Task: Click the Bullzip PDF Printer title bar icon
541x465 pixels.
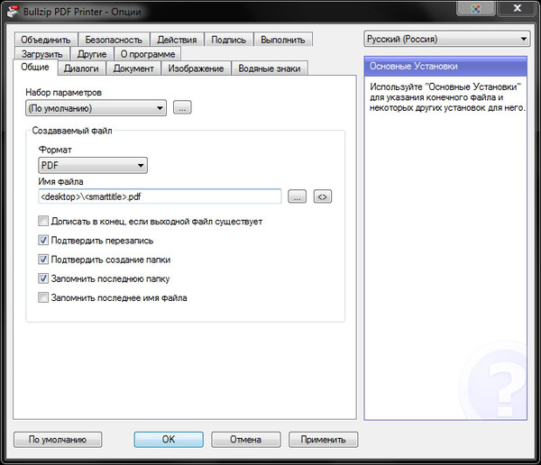Action: 12,10
